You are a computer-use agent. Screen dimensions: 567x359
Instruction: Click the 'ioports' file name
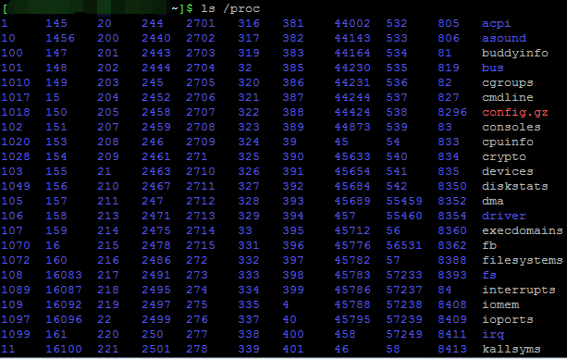507,320
